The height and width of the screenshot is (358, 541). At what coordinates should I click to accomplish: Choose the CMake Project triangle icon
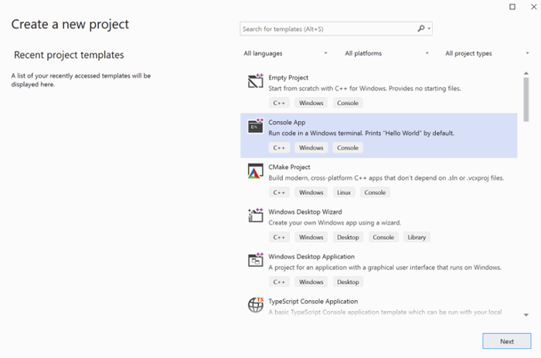click(x=255, y=171)
